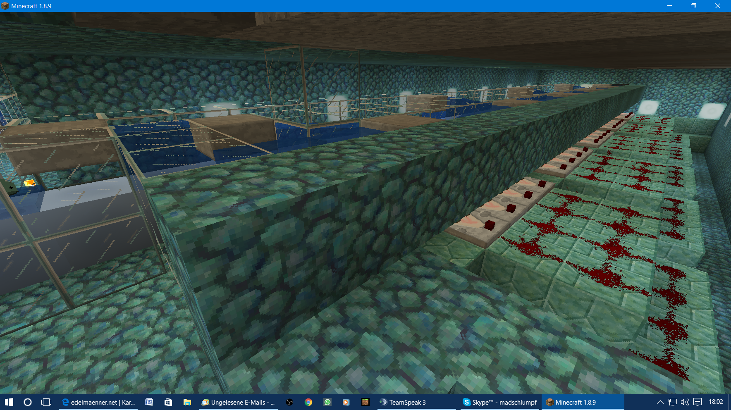Switch to the edelmaenner.net Edge window
Viewport: 731px width, 410px height.
coord(98,402)
